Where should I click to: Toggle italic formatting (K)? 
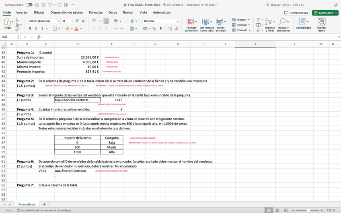coord(36,29)
